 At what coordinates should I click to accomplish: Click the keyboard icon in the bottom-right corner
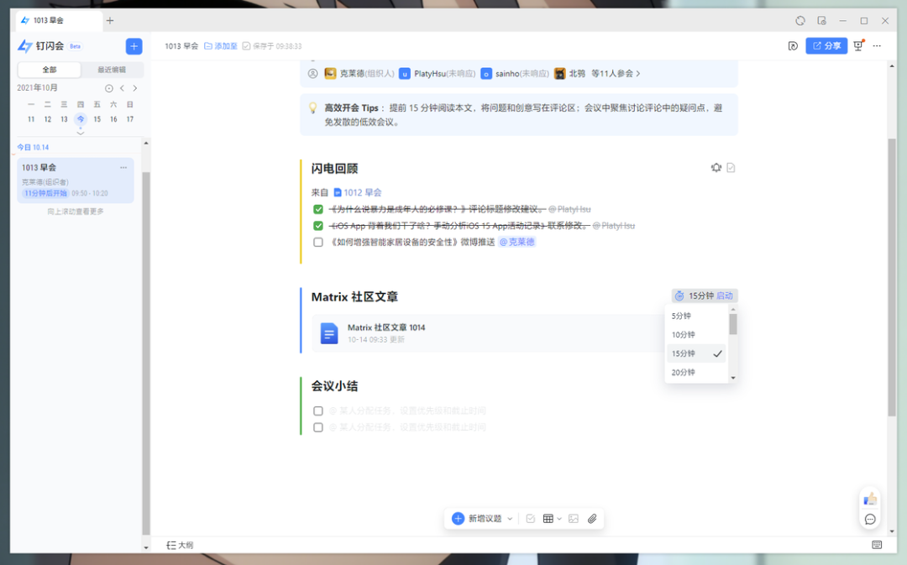pyautogui.click(x=877, y=545)
